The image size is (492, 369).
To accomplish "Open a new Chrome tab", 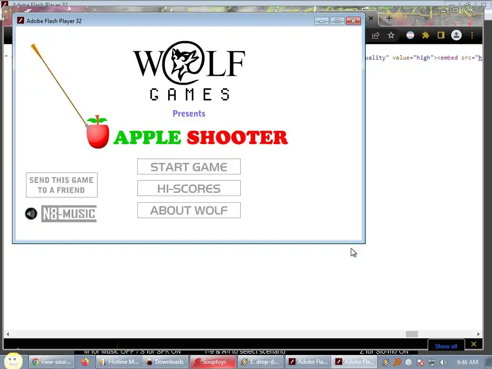I will pyautogui.click(x=389, y=18).
